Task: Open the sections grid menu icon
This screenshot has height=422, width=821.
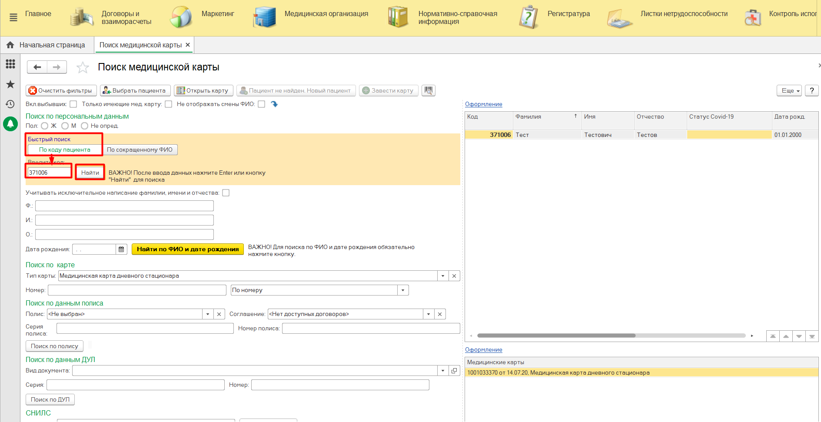Action: [10, 64]
